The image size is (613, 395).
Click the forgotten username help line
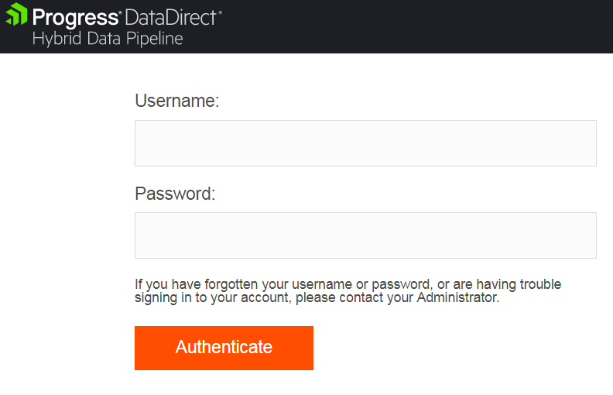pos(348,284)
